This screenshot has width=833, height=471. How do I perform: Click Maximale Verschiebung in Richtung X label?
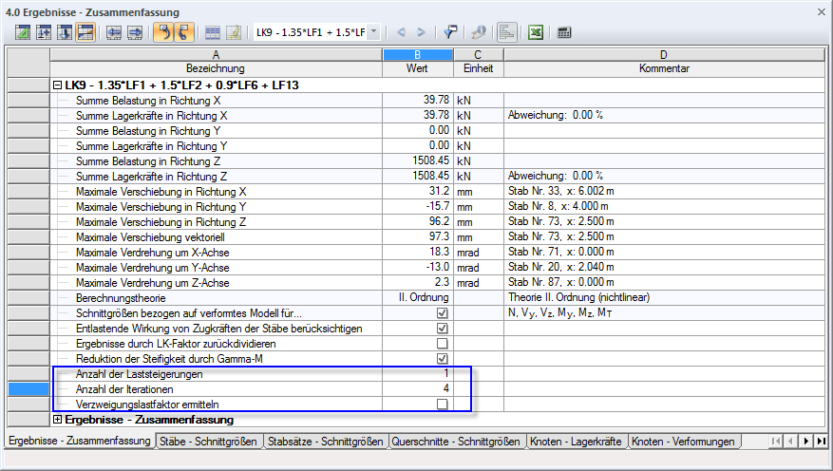[161, 192]
